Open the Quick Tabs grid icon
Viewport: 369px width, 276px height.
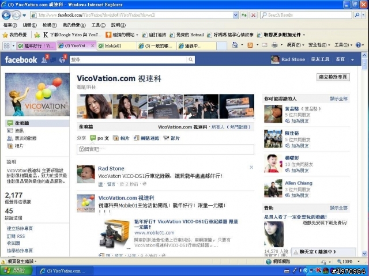[6, 46]
